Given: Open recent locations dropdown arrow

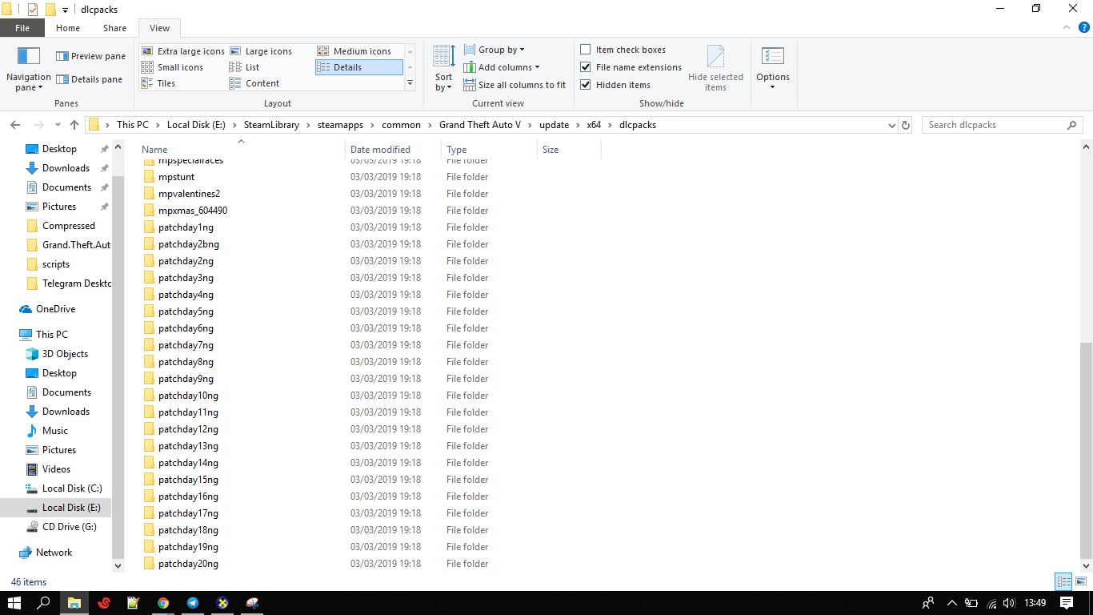Looking at the screenshot, I should (58, 125).
